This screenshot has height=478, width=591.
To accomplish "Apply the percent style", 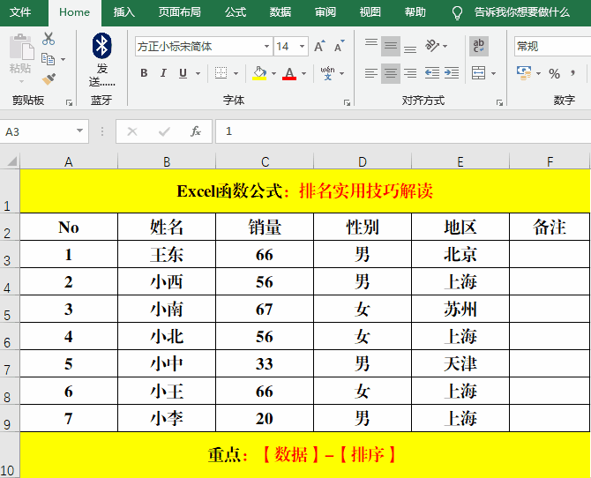I will click(554, 73).
